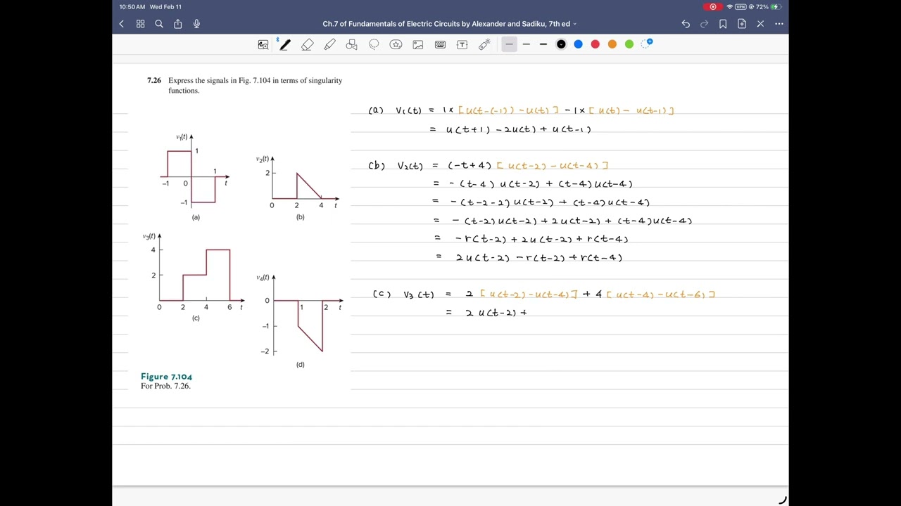Choose the thickest stroke width

click(543, 44)
